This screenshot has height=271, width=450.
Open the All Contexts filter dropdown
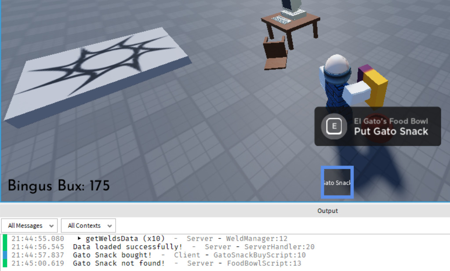point(88,226)
